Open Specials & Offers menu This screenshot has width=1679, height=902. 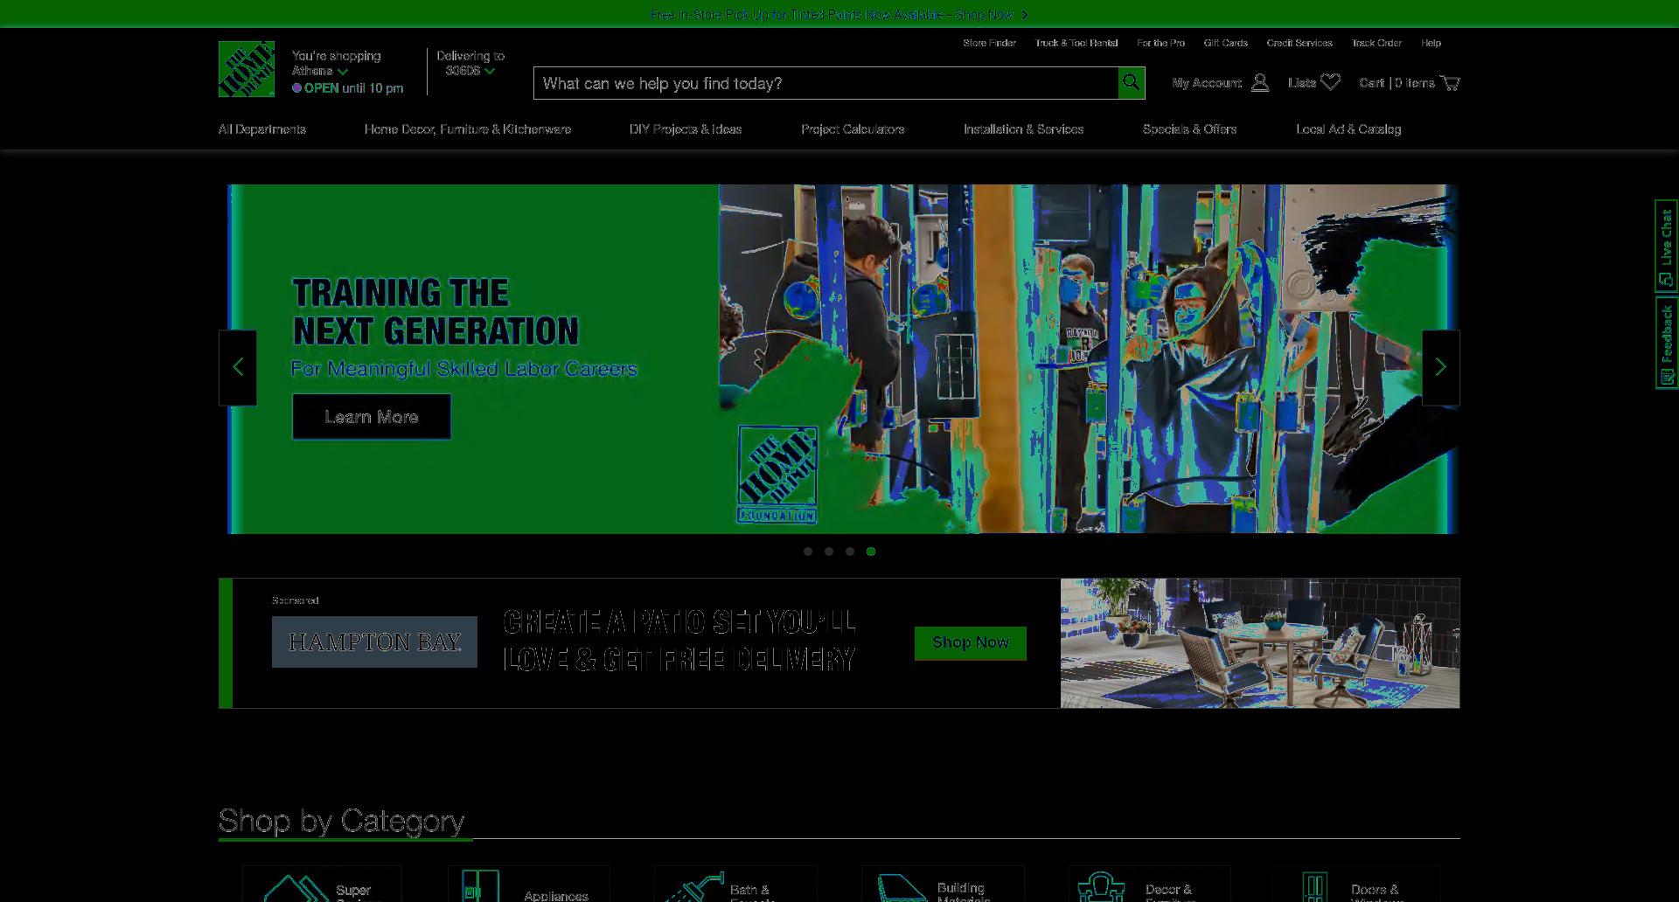point(1190,129)
